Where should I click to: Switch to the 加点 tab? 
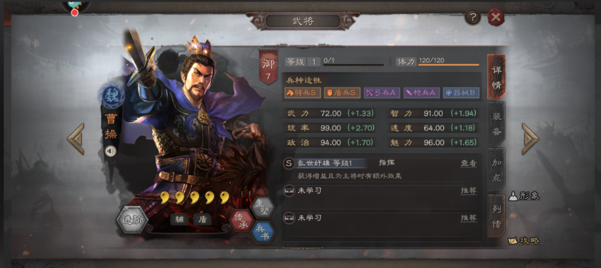coord(496,170)
